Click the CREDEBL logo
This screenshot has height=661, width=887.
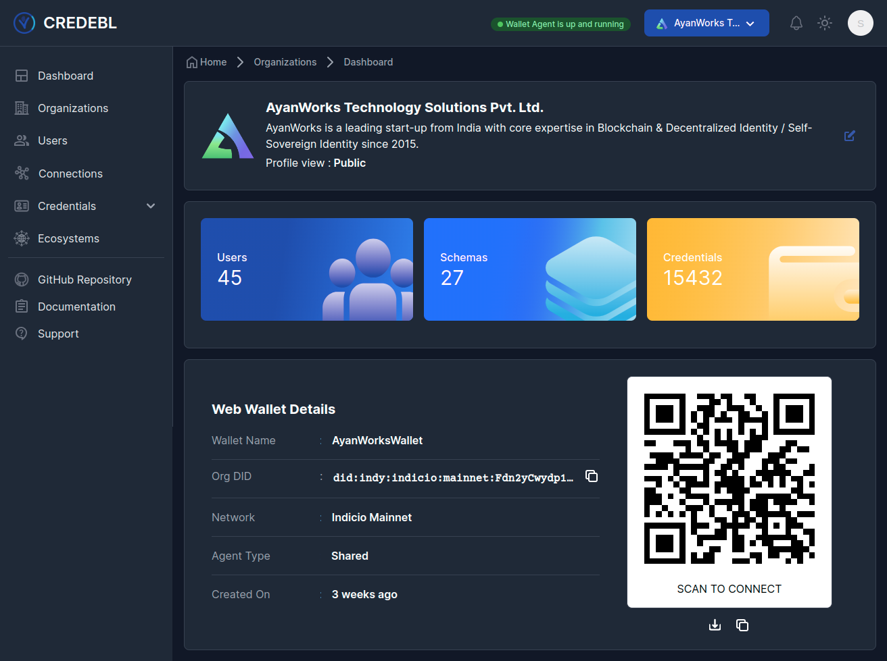pyautogui.click(x=66, y=23)
